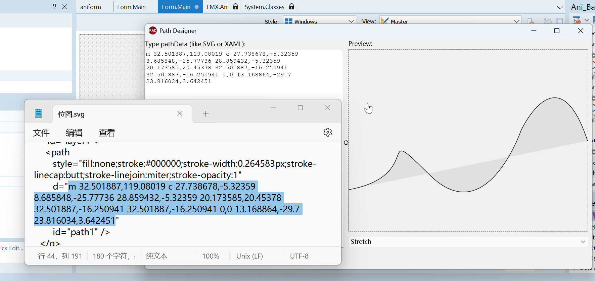The height and width of the screenshot is (281, 595).
Task: Click the id="path1" line in Notepad
Action: coord(81,232)
